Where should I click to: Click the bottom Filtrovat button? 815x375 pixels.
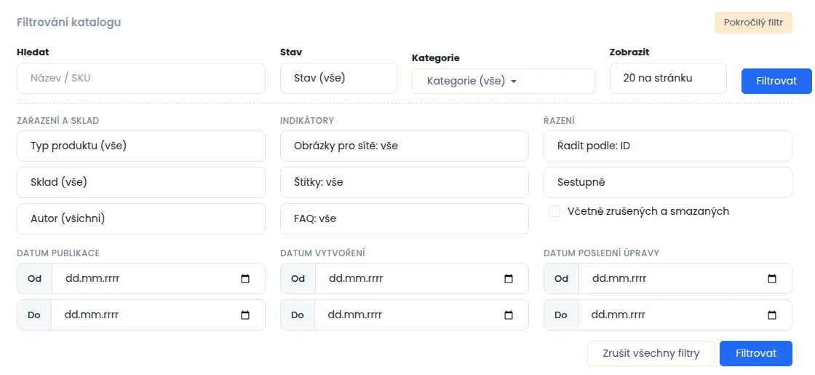[x=756, y=354]
